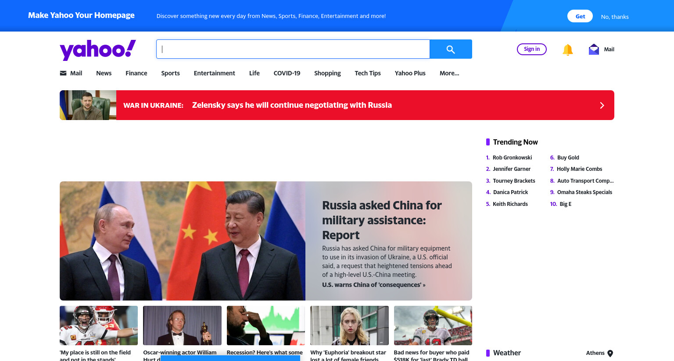The image size is (674, 361).
Task: Open the Sports section
Action: tap(170, 73)
